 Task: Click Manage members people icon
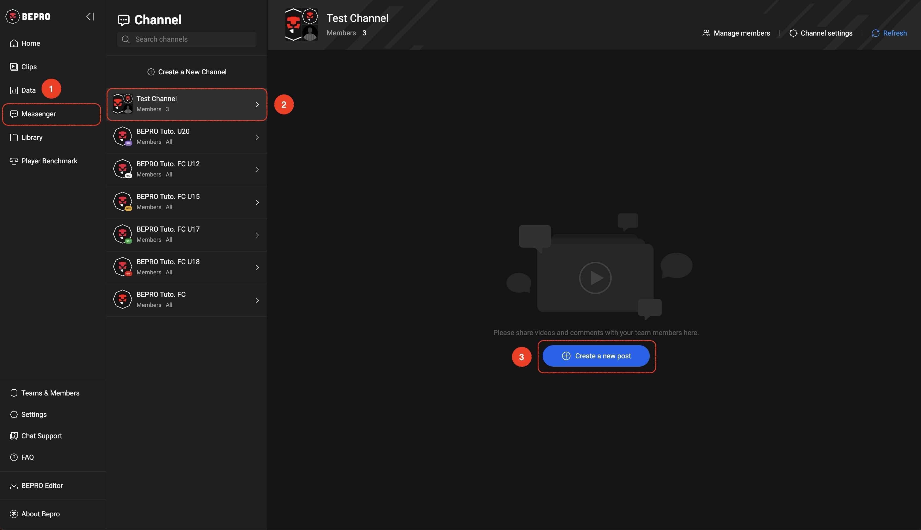pyautogui.click(x=706, y=33)
